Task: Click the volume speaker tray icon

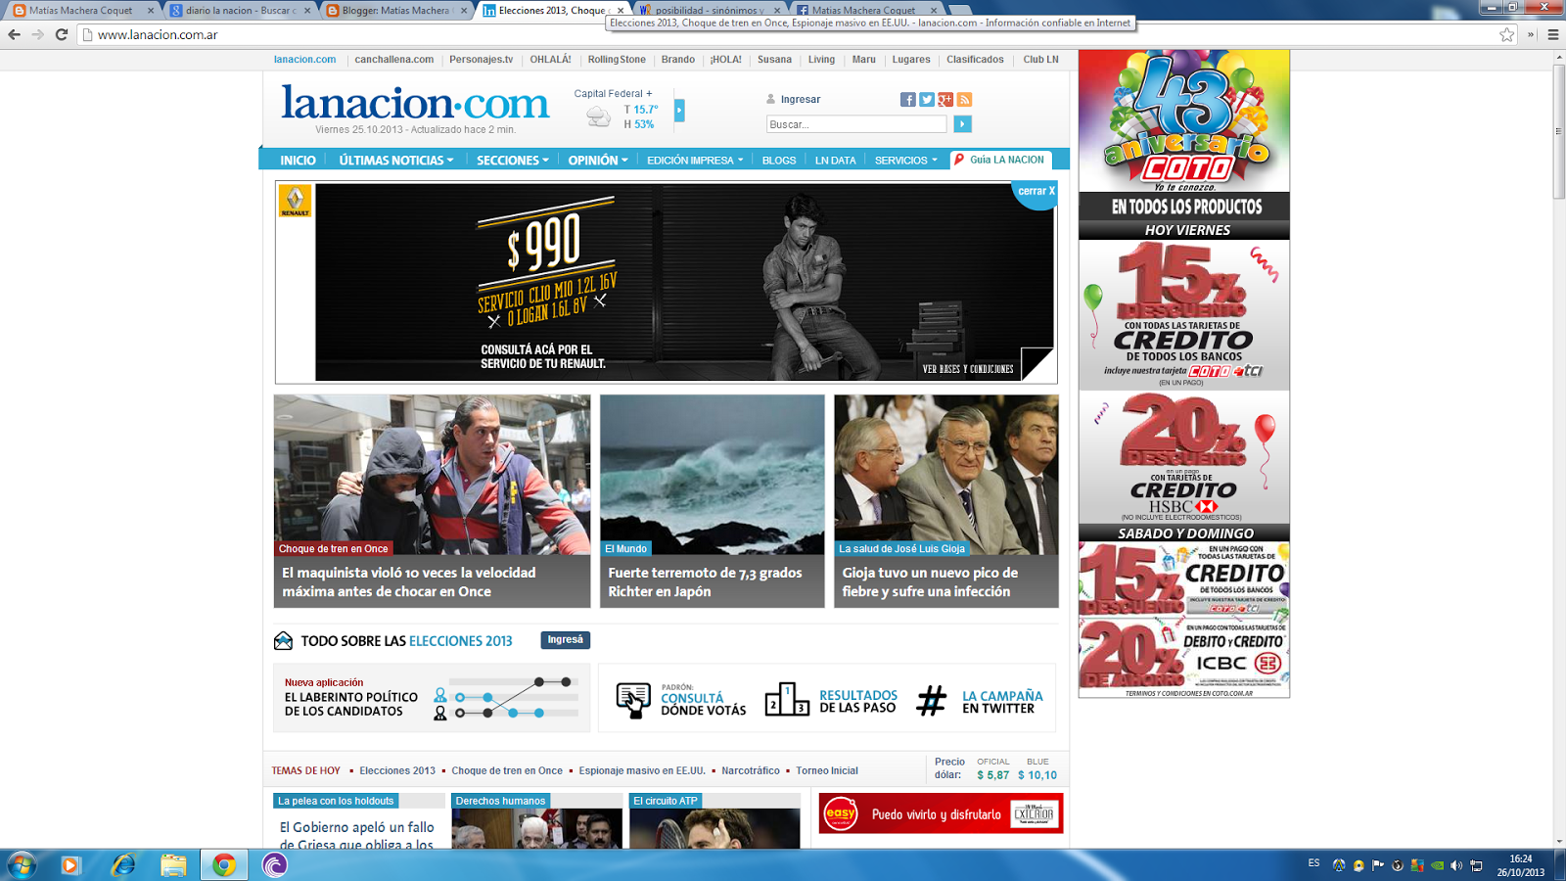Action: point(1456,865)
